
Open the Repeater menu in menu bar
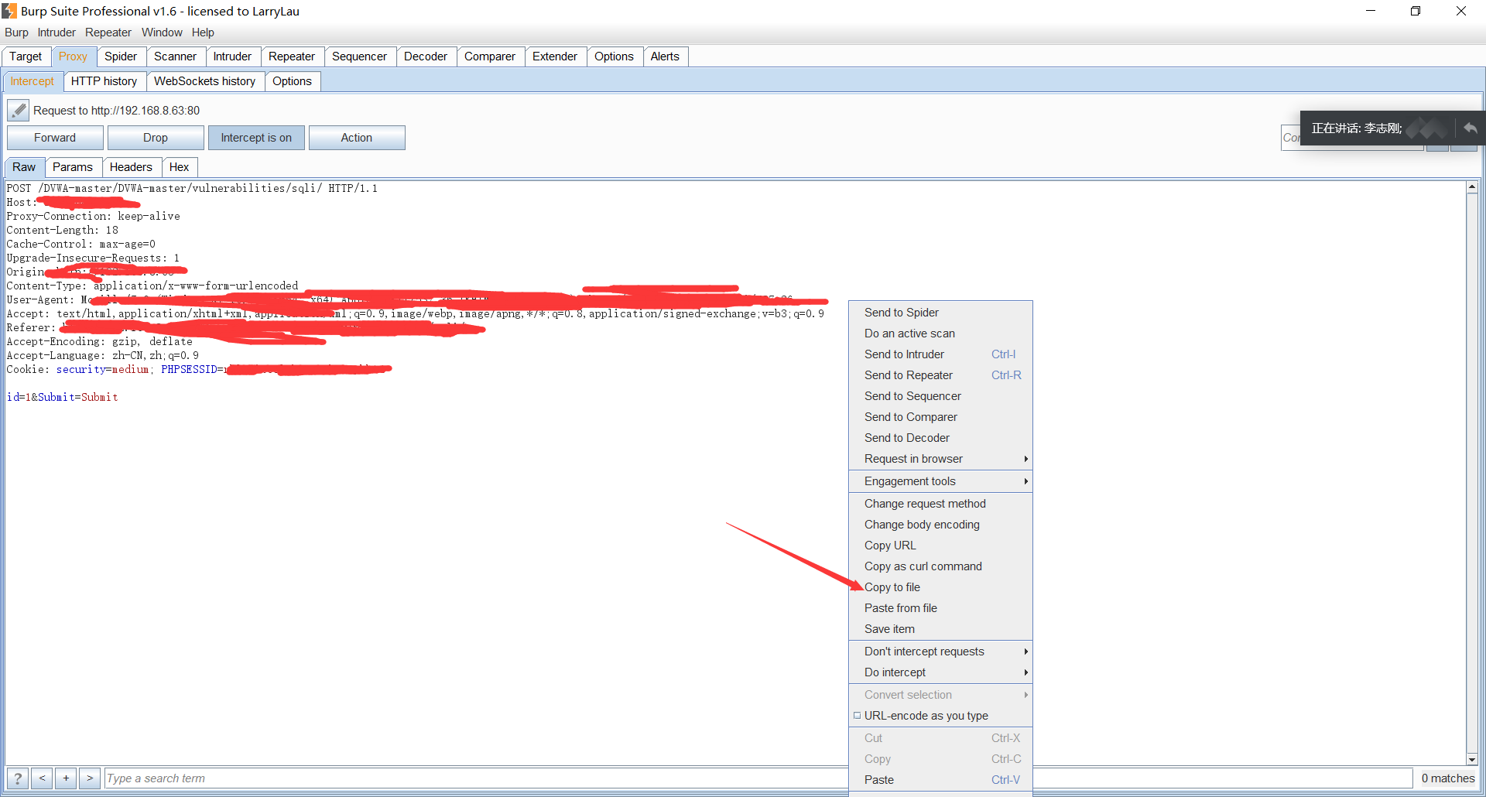coord(108,32)
